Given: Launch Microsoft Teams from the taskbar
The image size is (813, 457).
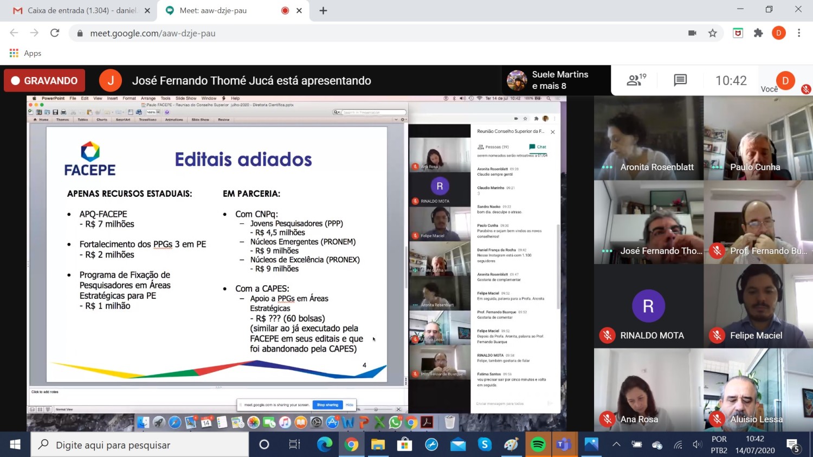Looking at the screenshot, I should pos(564,445).
